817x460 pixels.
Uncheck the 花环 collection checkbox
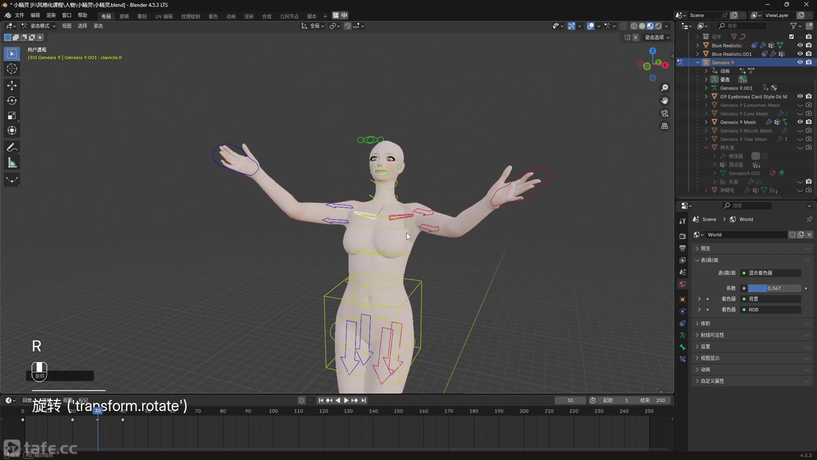(791, 37)
